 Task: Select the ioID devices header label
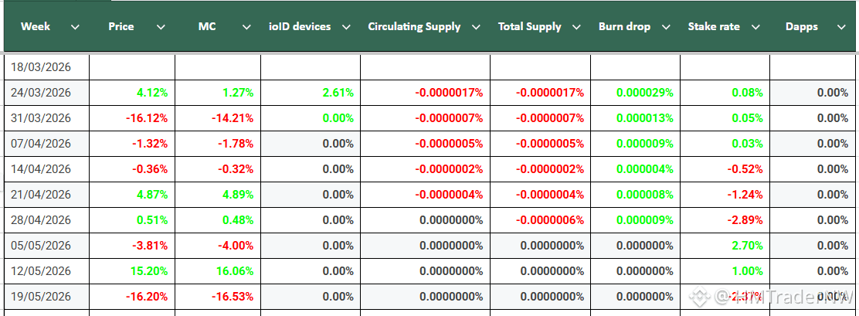pyautogui.click(x=300, y=27)
